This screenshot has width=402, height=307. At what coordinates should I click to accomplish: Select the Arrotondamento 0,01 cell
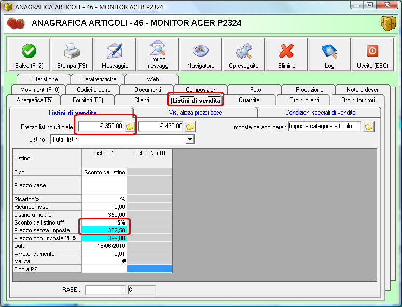[x=104, y=254]
